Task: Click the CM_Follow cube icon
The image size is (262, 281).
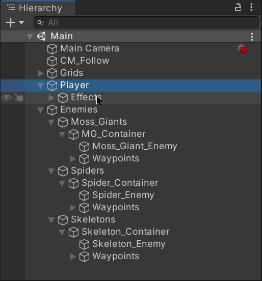Action: 52,61
